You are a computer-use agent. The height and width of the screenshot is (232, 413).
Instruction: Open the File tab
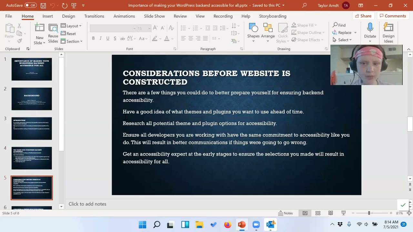pos(9,16)
